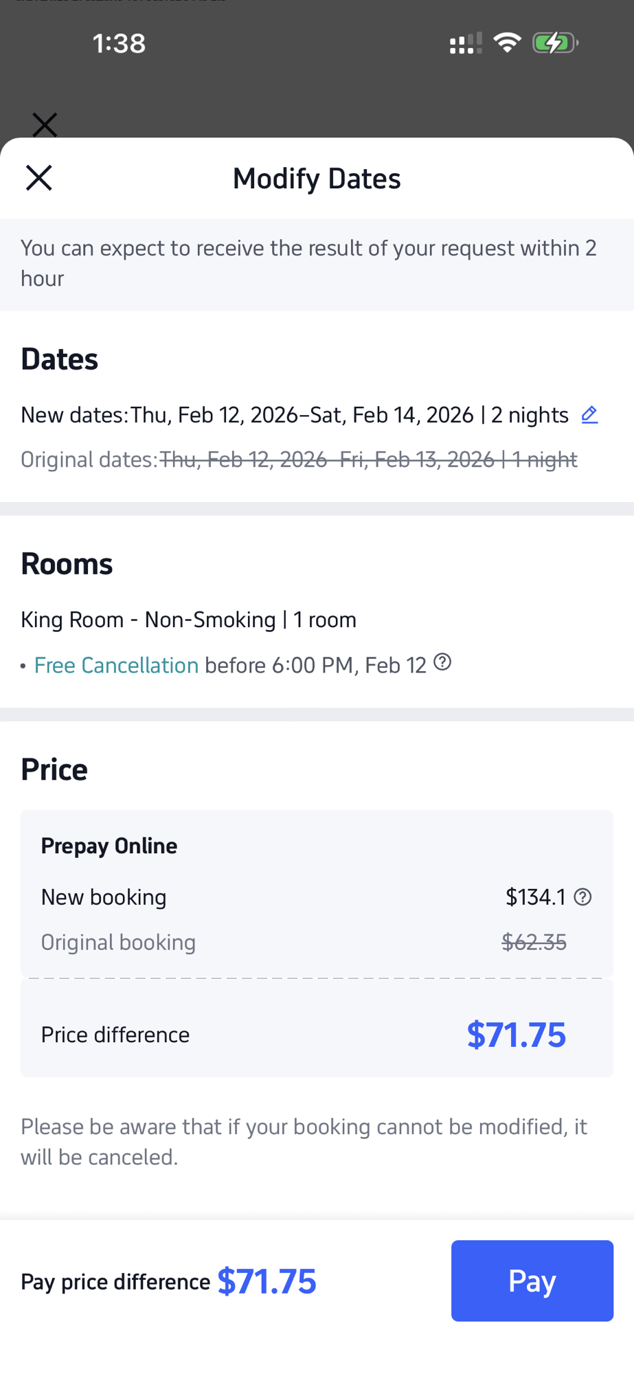Screen dimensions: 634x1374
Task: Tap the 1:38 clock in status bar
Action: [x=119, y=44]
